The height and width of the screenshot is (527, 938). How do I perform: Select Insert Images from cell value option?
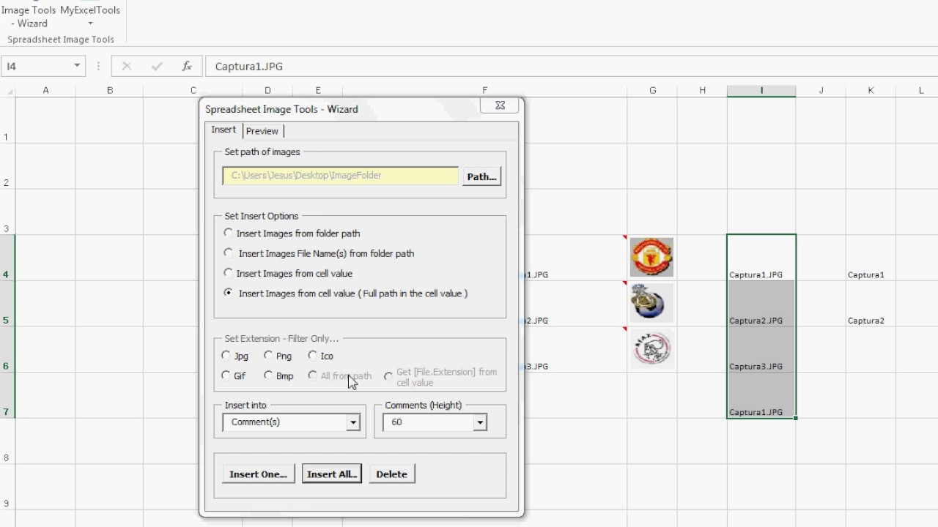(288, 273)
